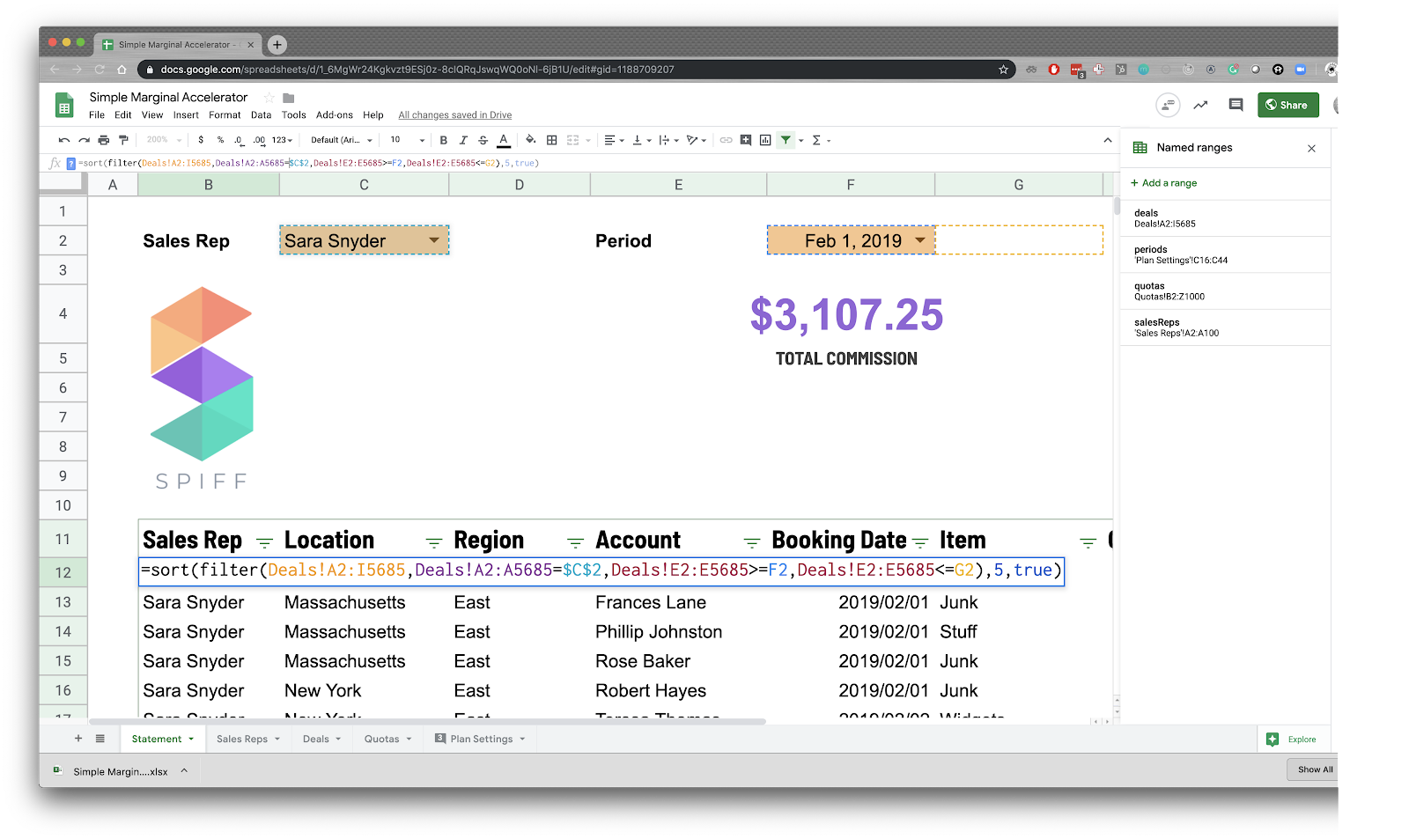Switch to the Sales Reps sheet tab
The height and width of the screenshot is (839, 1409).
(x=248, y=739)
